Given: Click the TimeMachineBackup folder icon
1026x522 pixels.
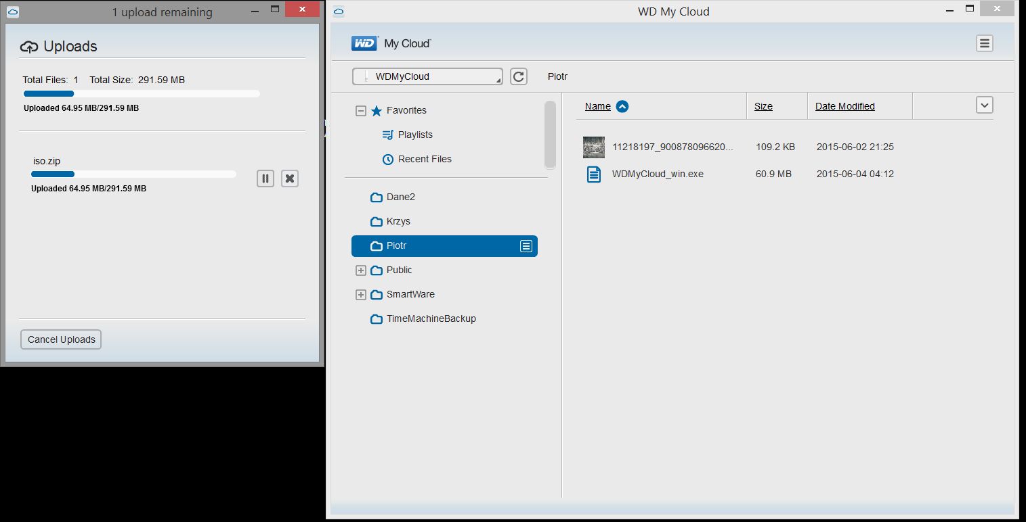Looking at the screenshot, I should pos(377,319).
